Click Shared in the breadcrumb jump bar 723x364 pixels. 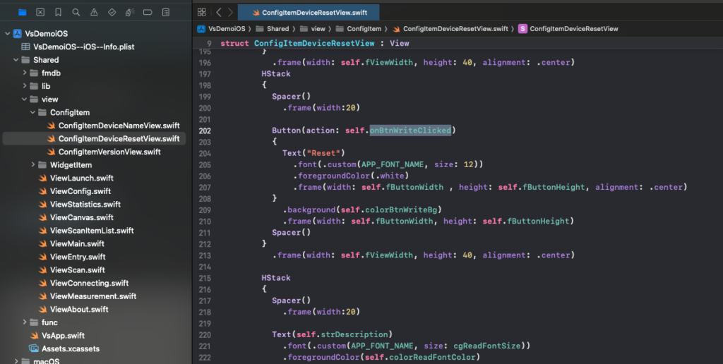[277, 29]
